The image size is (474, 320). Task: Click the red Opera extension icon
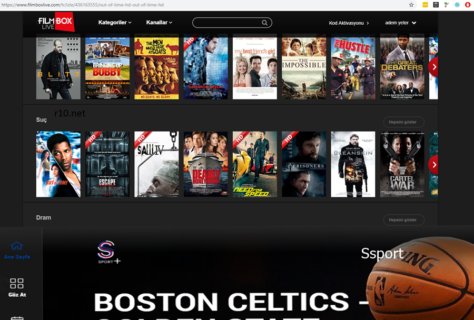(x=468, y=5)
